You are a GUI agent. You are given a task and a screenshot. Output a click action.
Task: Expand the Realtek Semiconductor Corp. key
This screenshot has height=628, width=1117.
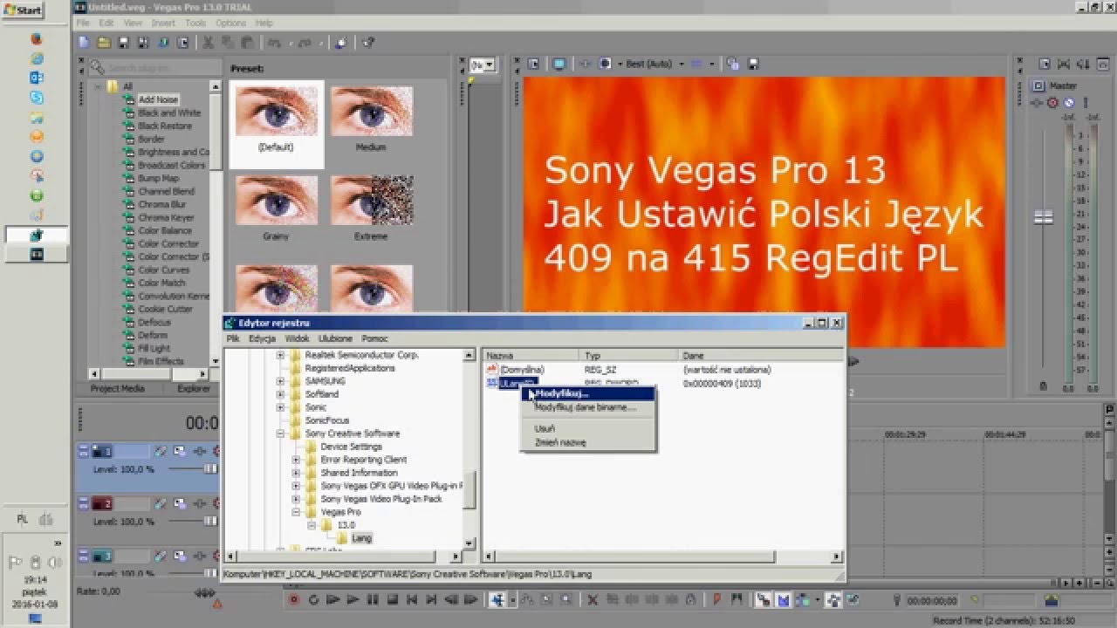click(x=281, y=355)
